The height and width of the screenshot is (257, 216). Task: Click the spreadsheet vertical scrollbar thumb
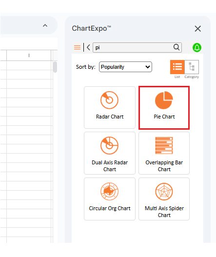coord(55,67)
